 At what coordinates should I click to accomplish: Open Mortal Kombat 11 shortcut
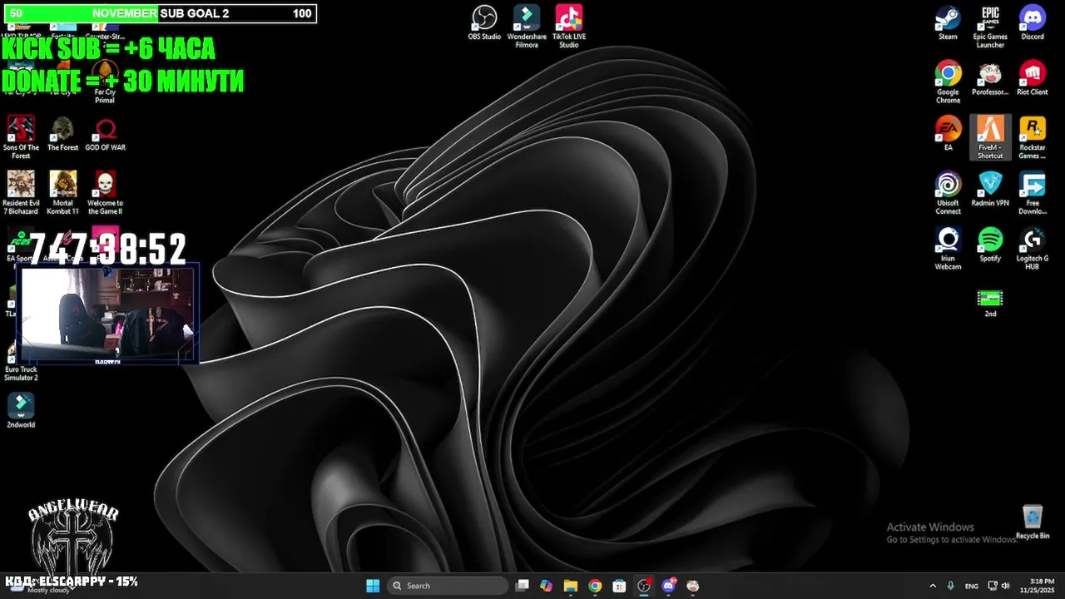(x=63, y=193)
